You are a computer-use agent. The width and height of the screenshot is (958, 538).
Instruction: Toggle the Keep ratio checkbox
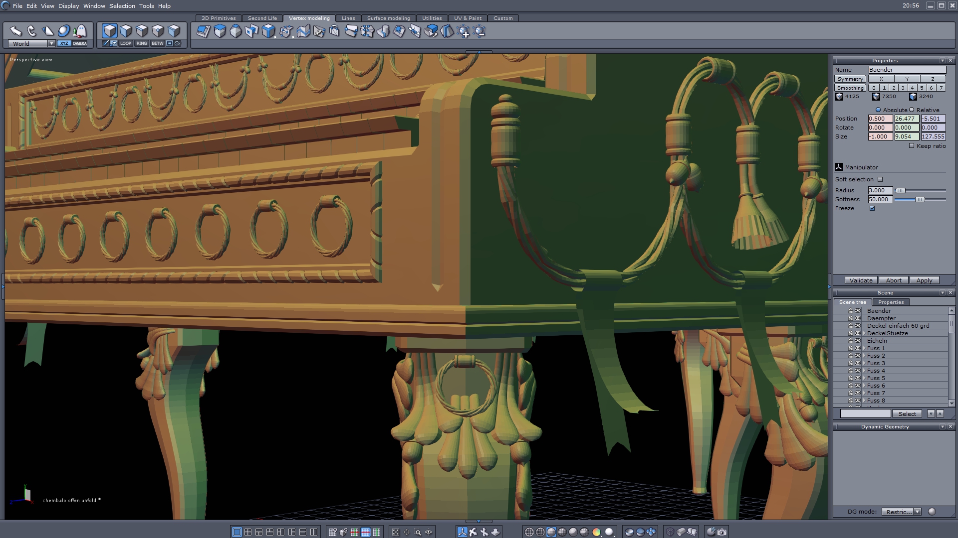click(912, 146)
